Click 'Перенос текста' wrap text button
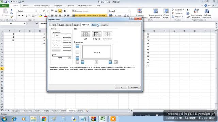The image size is (218, 122). (x=80, y=11)
